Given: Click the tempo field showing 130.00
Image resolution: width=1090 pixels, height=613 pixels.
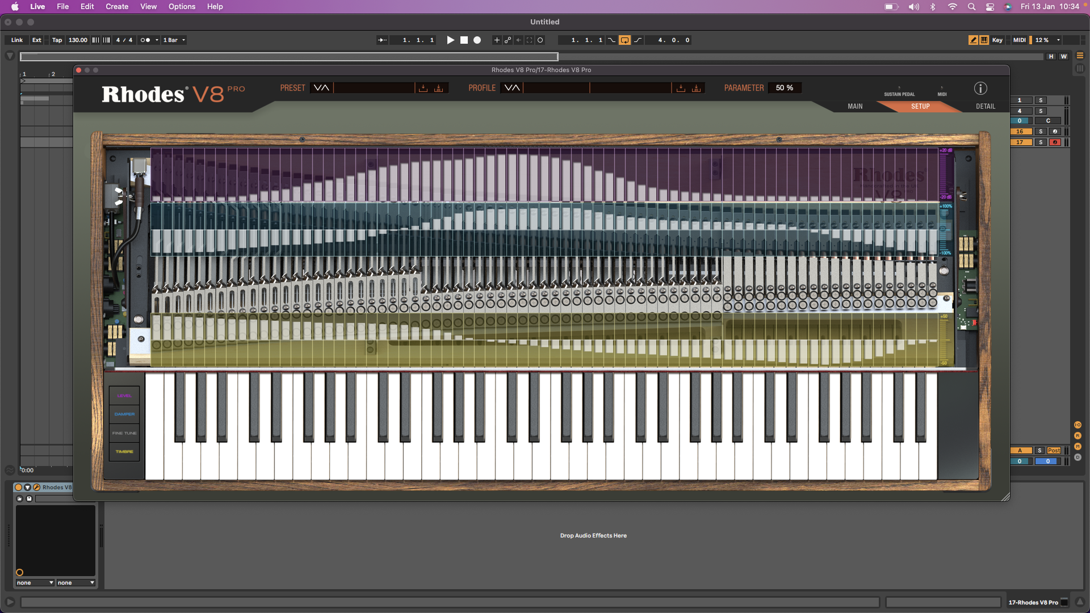Looking at the screenshot, I should [x=78, y=40].
